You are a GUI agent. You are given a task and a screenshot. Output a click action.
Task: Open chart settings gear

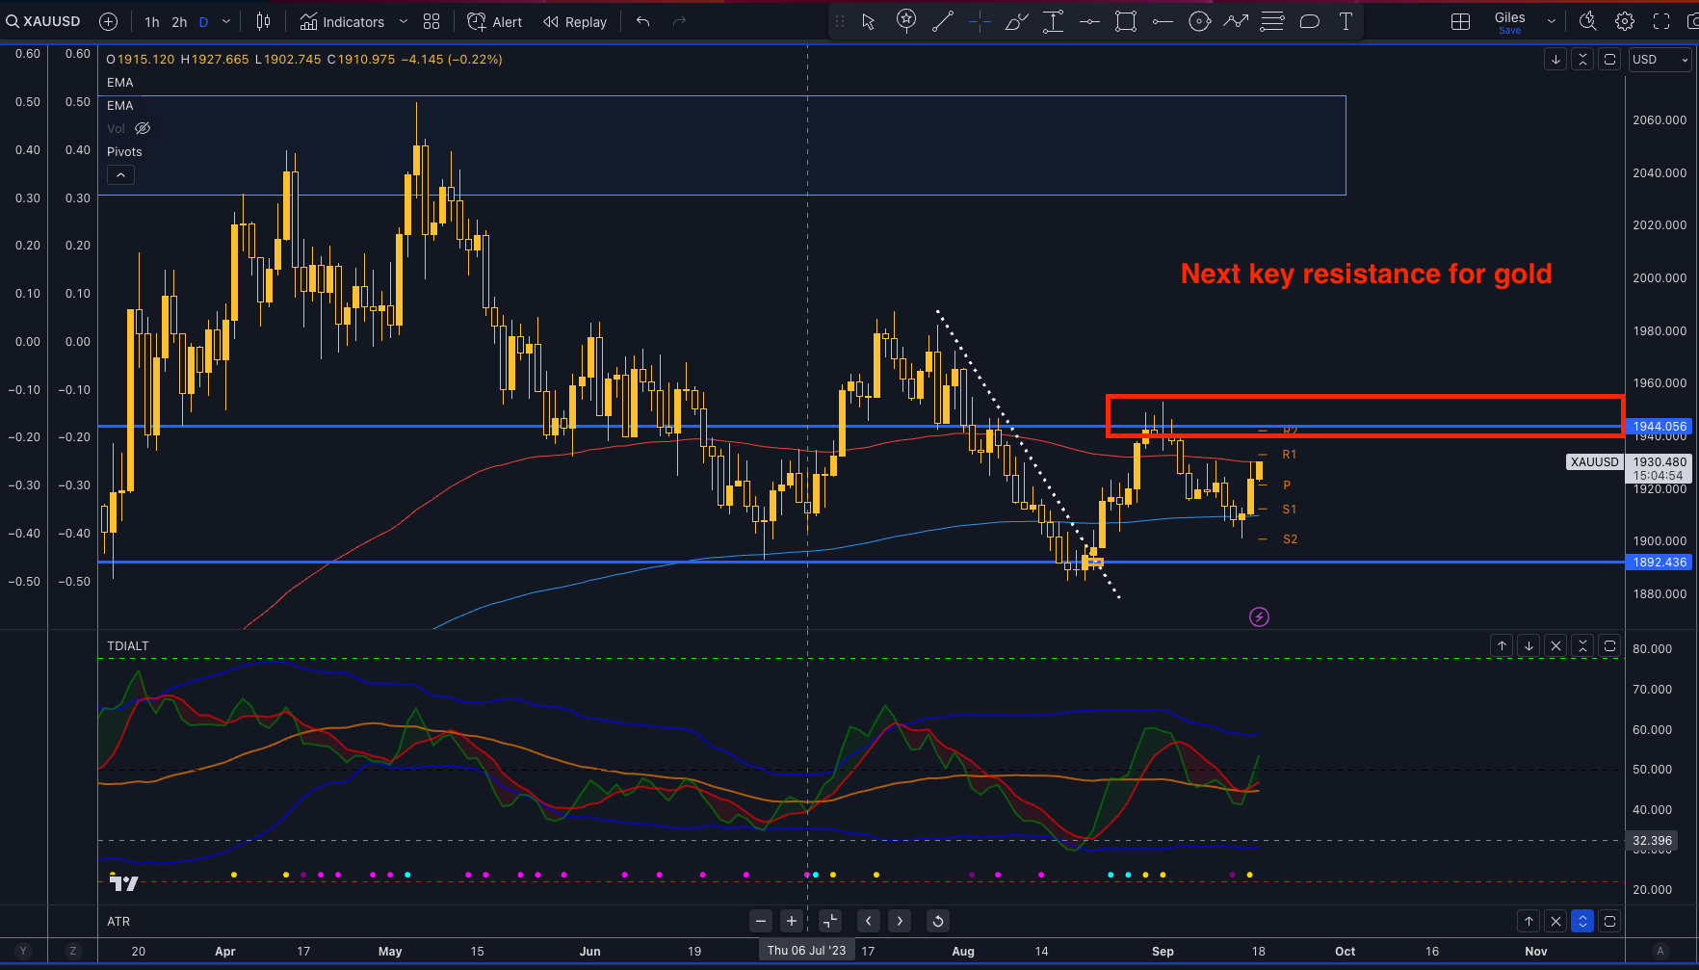pos(1625,21)
